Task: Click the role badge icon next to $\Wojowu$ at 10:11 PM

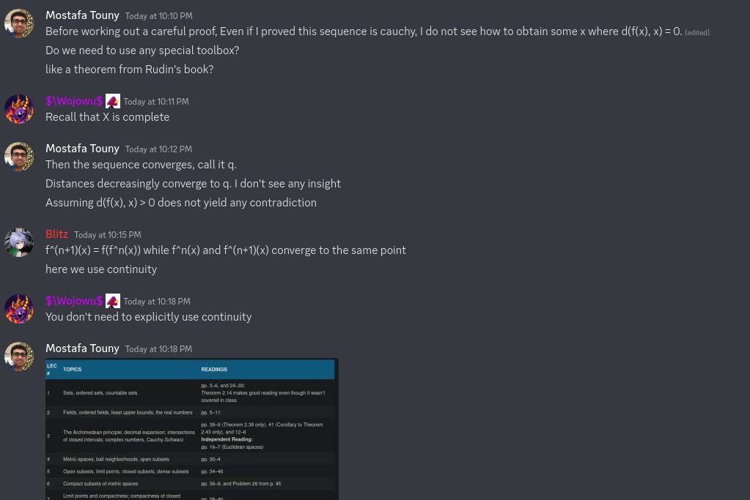Action: point(113,101)
